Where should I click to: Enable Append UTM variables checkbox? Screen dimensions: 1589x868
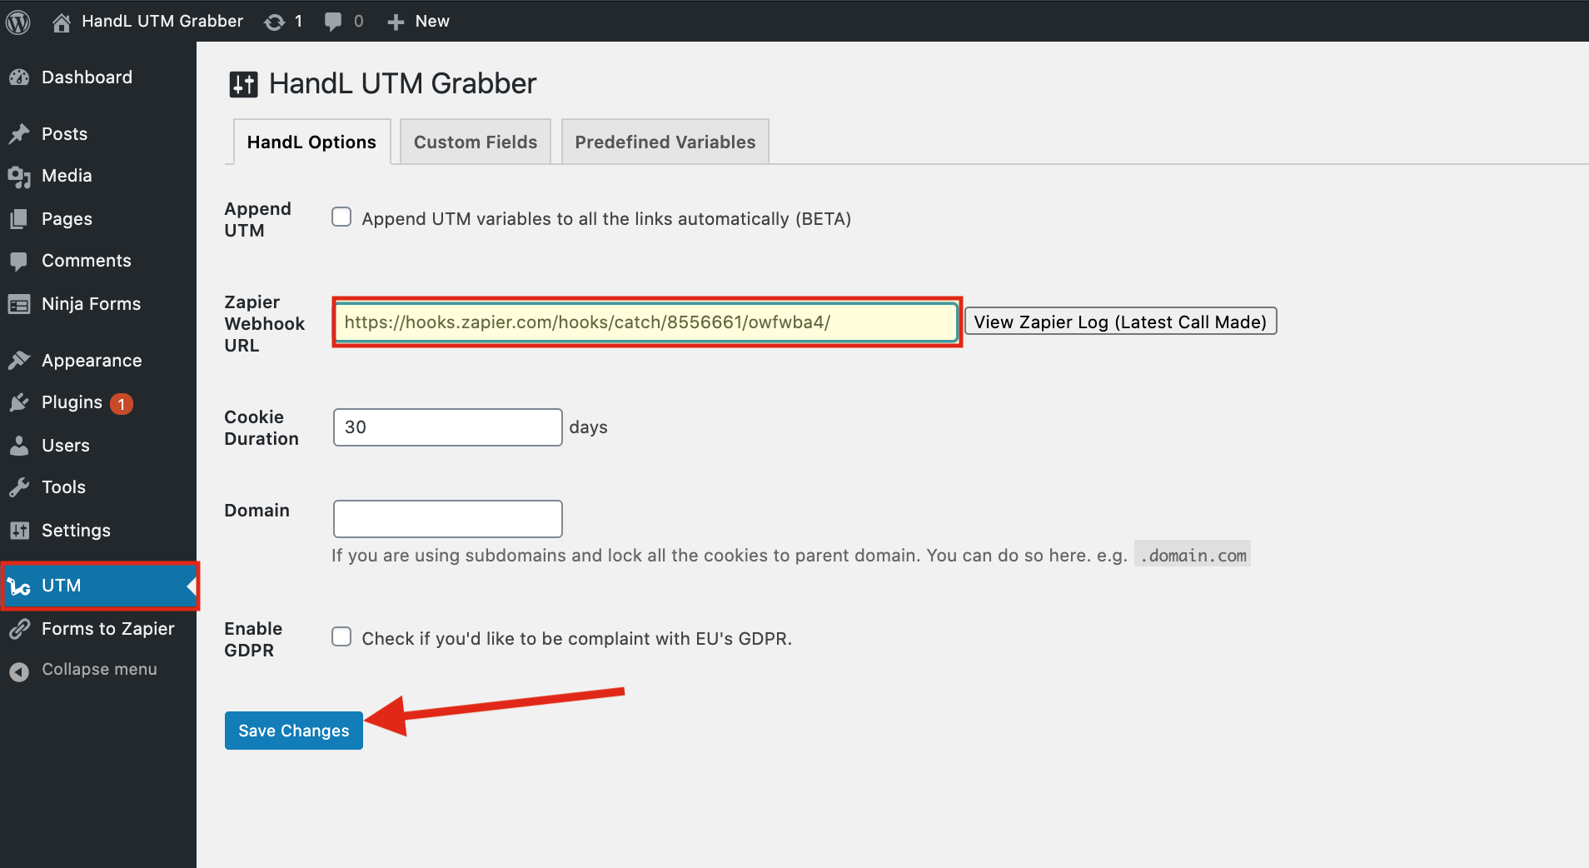(x=341, y=217)
